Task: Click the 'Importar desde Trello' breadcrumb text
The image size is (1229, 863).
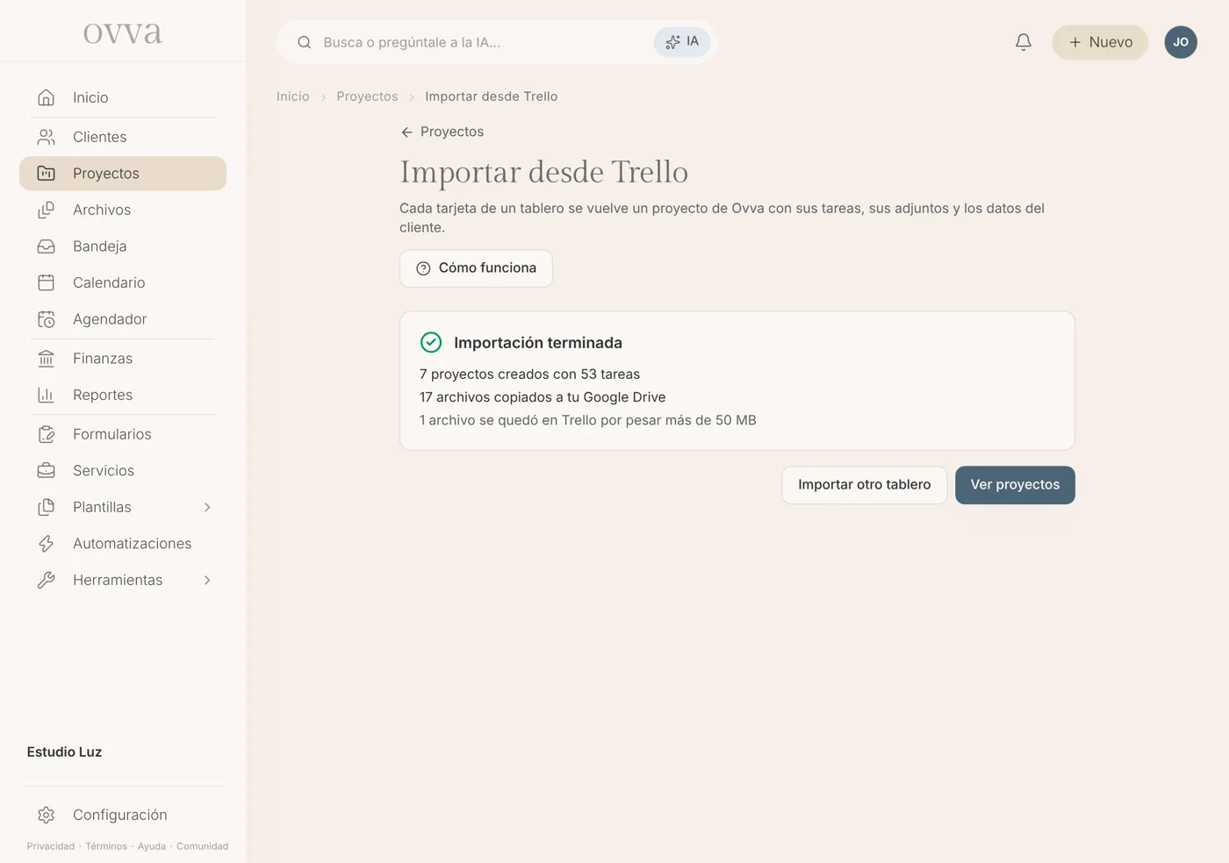Action: point(492,96)
